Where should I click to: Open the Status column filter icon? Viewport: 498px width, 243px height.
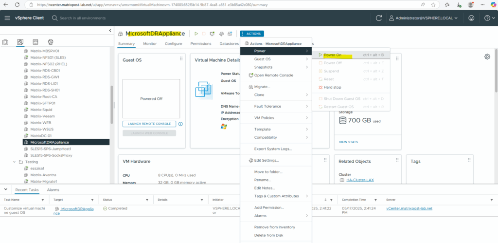[x=147, y=200]
